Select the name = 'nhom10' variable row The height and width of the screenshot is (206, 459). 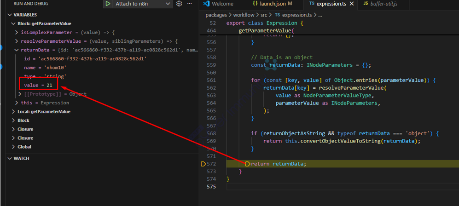point(102,68)
